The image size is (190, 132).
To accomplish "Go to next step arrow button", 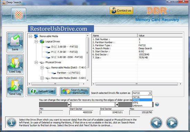I will point(172,123).
